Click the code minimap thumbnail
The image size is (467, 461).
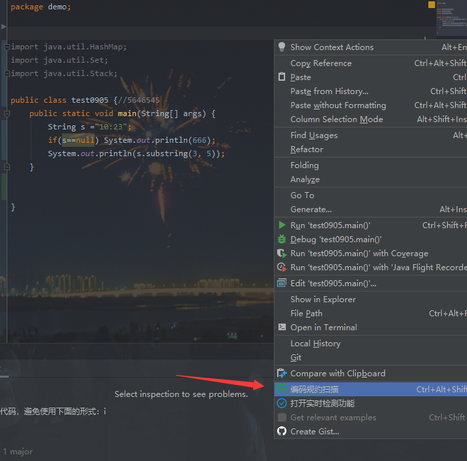point(451,18)
